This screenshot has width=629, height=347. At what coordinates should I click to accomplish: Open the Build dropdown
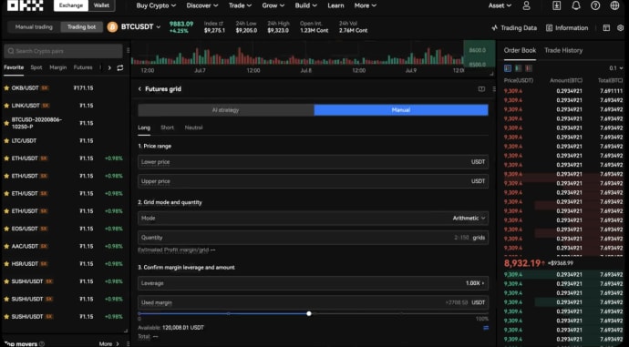[x=305, y=5]
